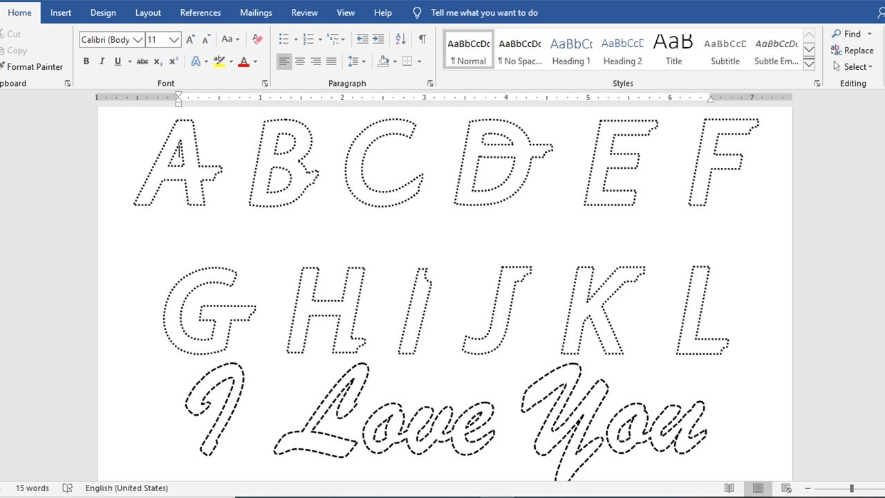The height and width of the screenshot is (498, 885).
Task: Select the English (United States) language indicator
Action: click(127, 488)
